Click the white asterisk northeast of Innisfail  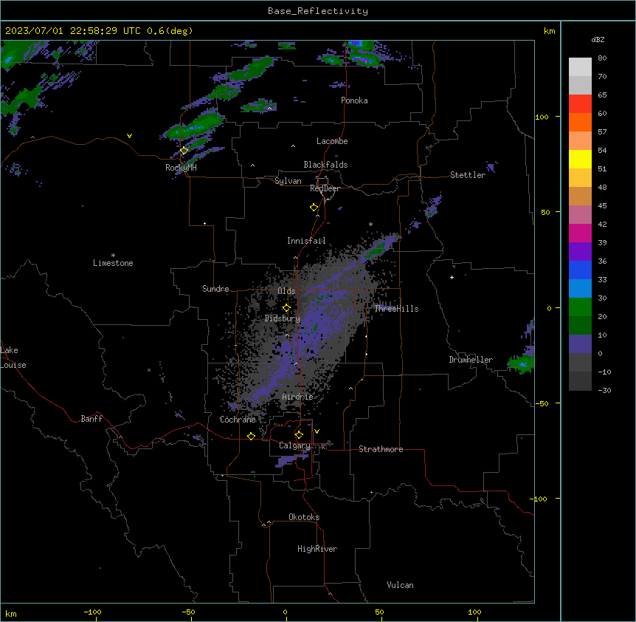(x=370, y=224)
